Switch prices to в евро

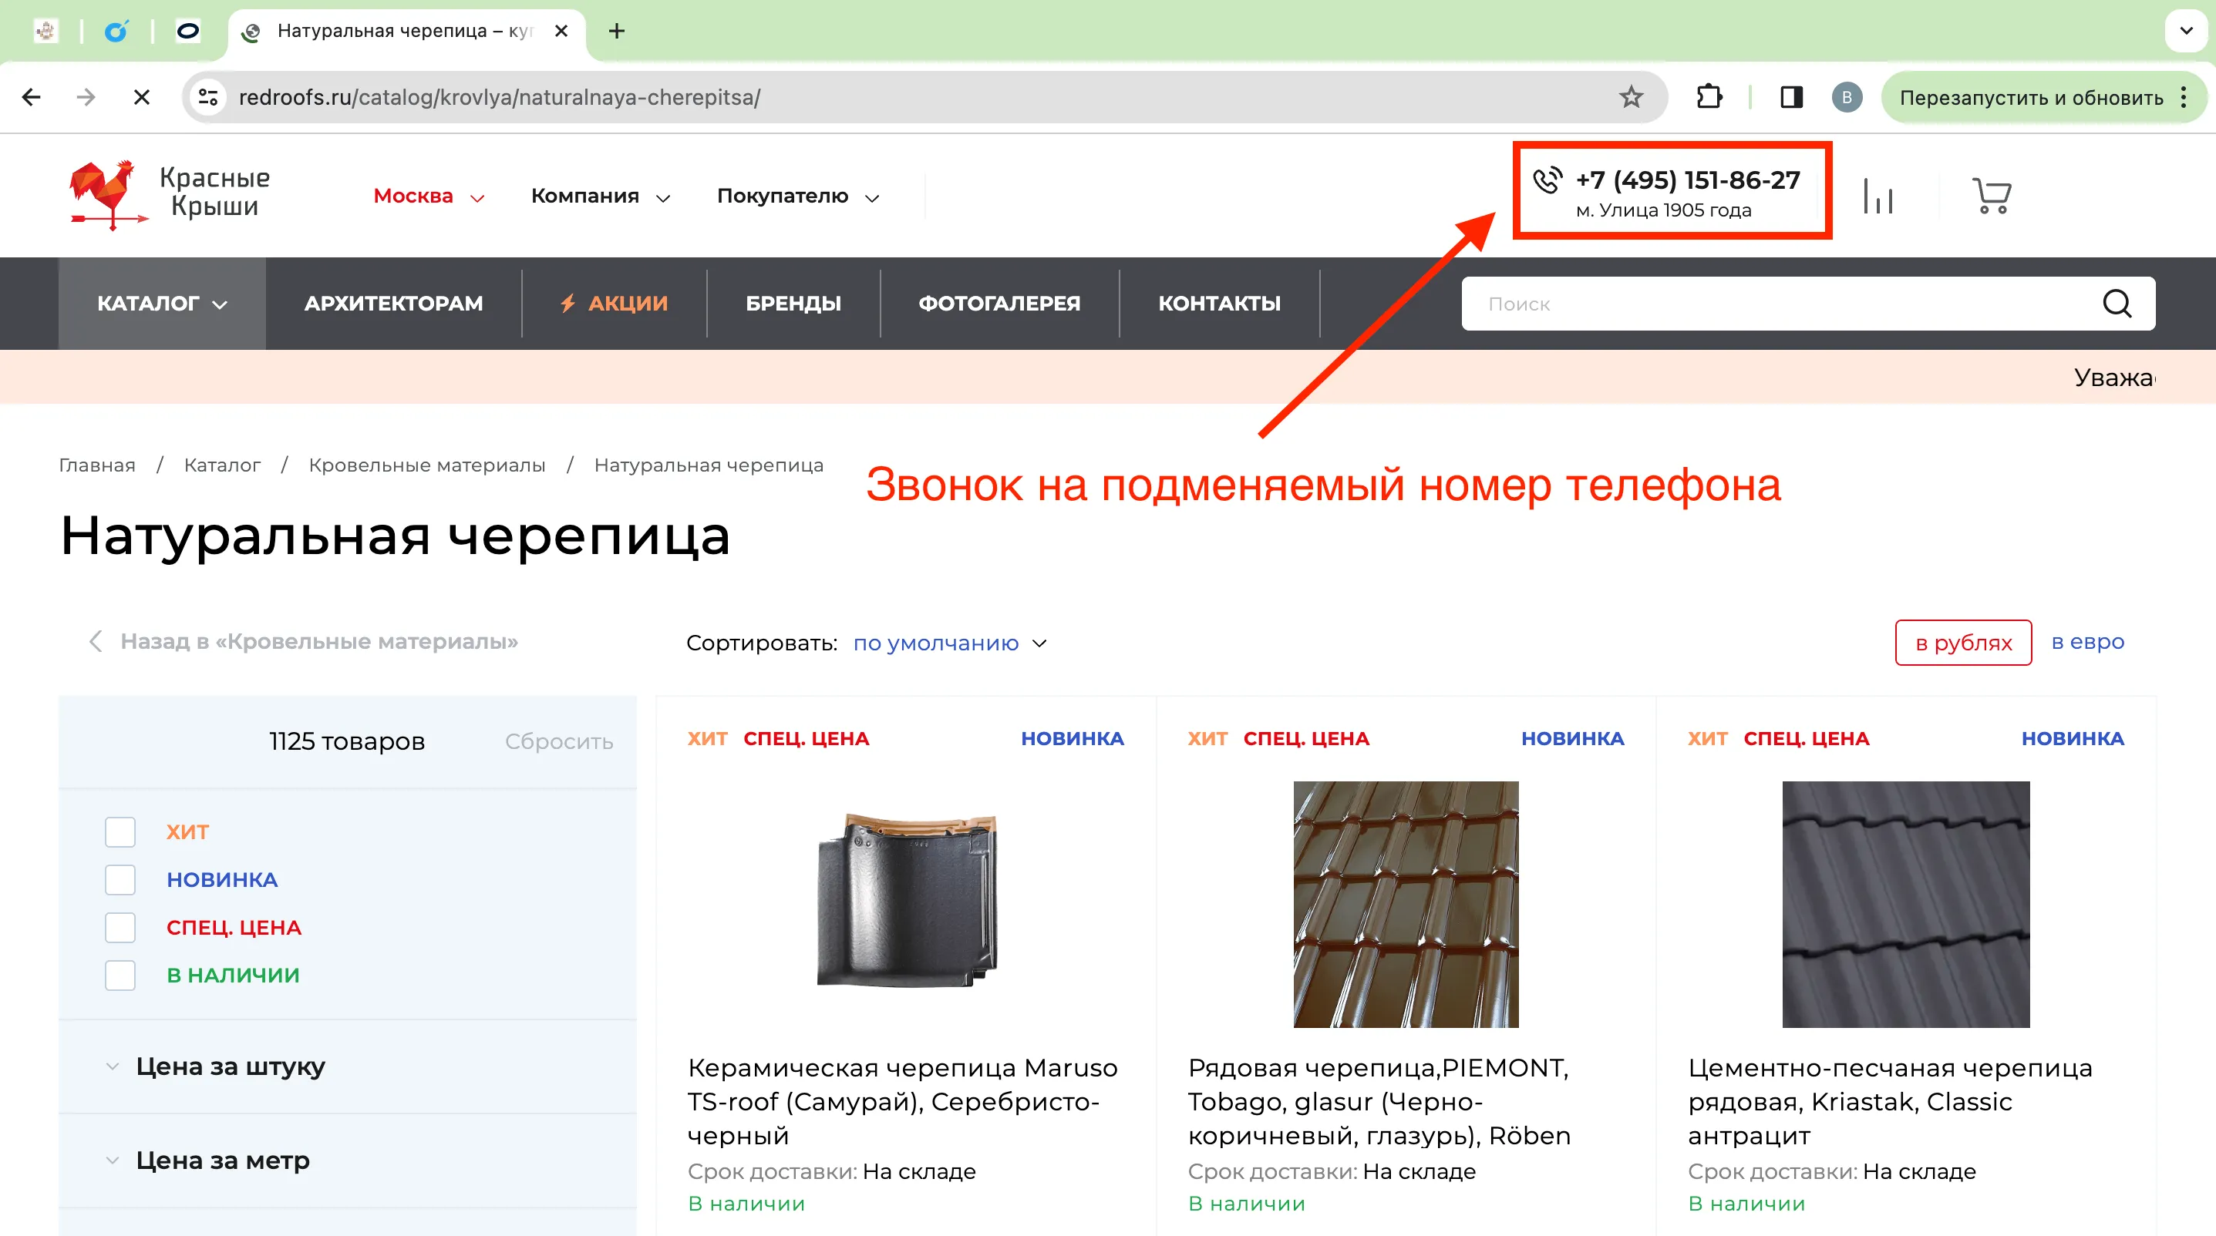(2088, 642)
